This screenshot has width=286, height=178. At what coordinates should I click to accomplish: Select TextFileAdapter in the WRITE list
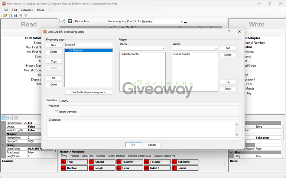point(182,54)
